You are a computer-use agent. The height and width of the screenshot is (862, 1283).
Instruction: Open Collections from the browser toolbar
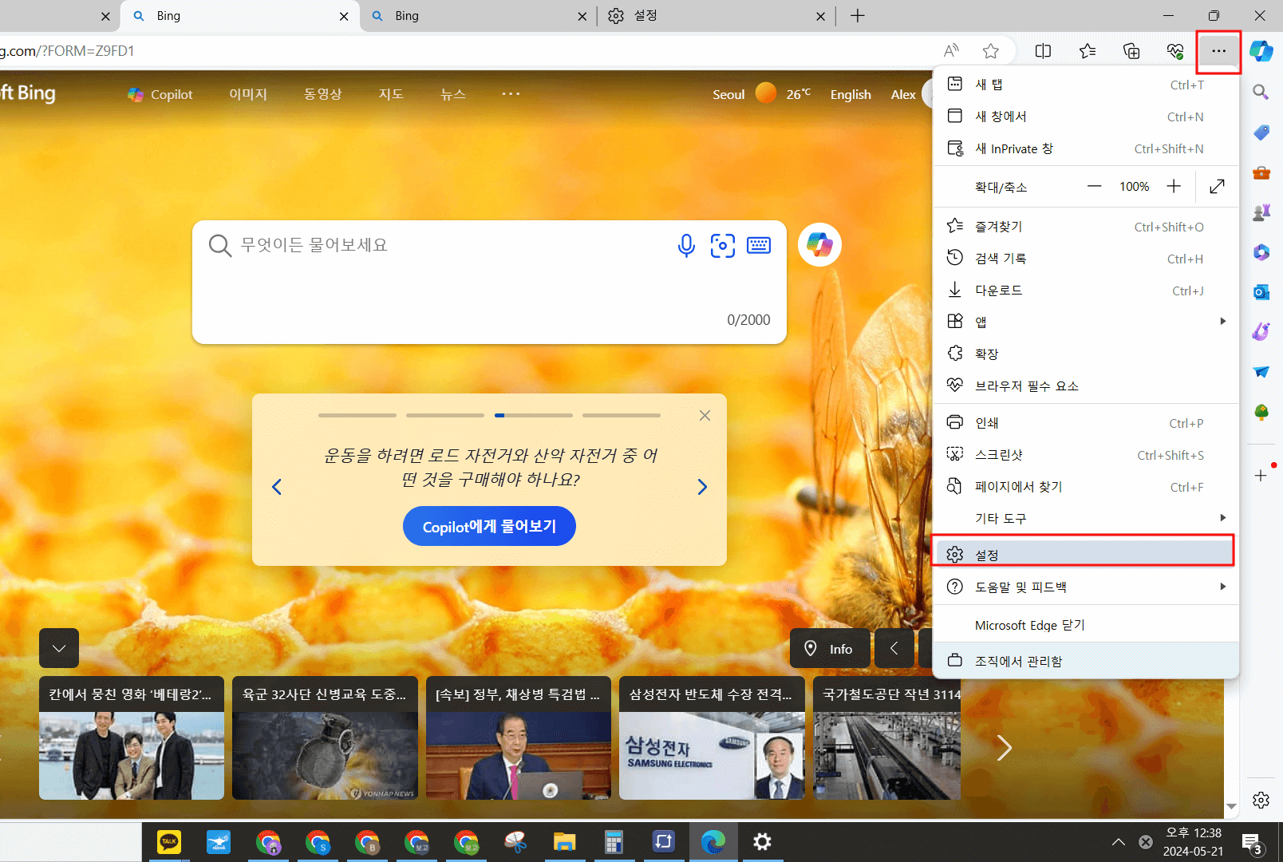[1131, 50]
